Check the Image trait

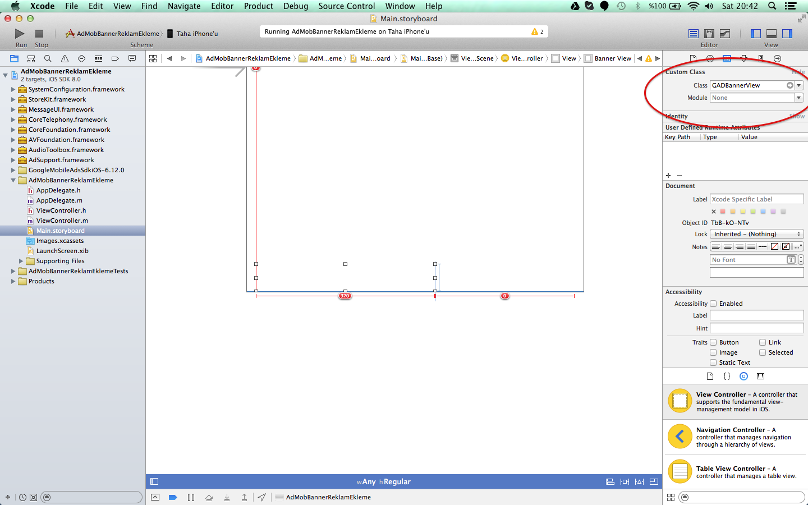tap(713, 352)
